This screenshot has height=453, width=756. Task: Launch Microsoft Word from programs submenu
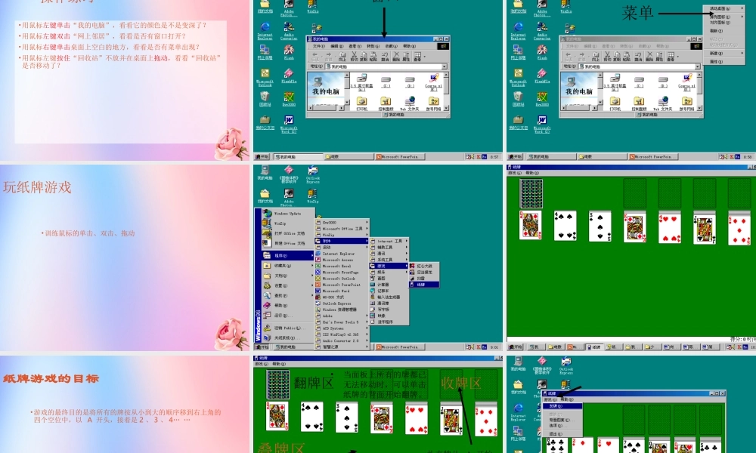(342, 291)
